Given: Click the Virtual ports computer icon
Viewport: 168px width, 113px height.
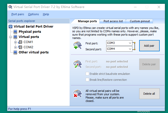Looking at the screenshot, I should [15, 37].
